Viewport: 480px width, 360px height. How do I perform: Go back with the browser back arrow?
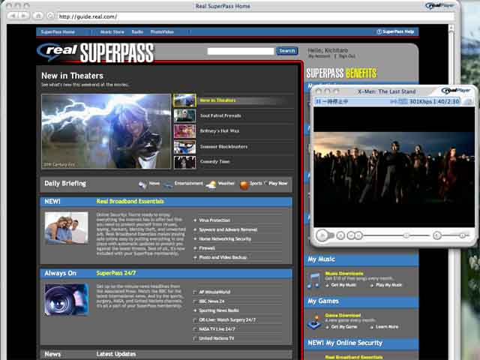point(13,16)
